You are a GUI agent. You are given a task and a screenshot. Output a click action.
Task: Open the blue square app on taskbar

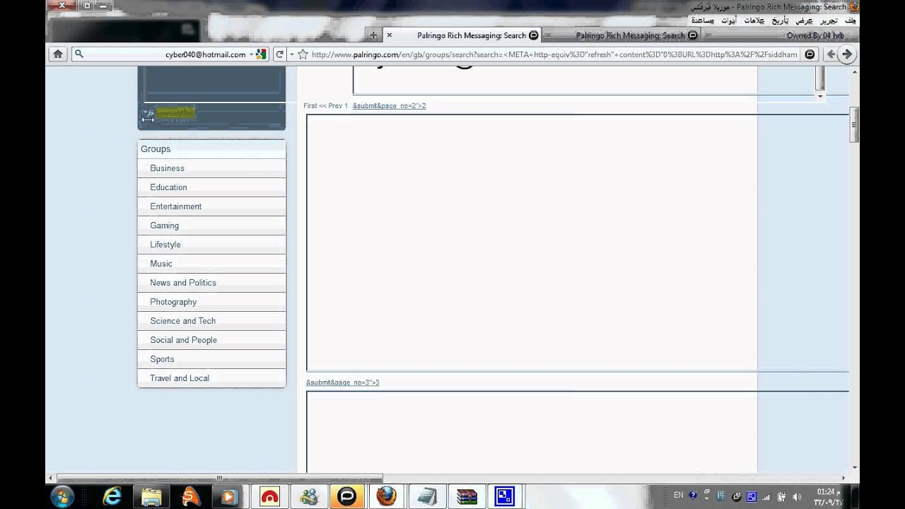505,496
